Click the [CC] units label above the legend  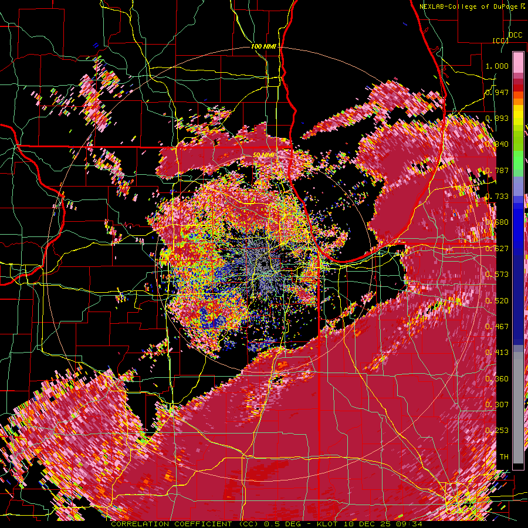(501, 40)
